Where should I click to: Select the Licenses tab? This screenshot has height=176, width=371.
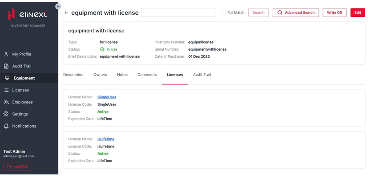click(175, 75)
